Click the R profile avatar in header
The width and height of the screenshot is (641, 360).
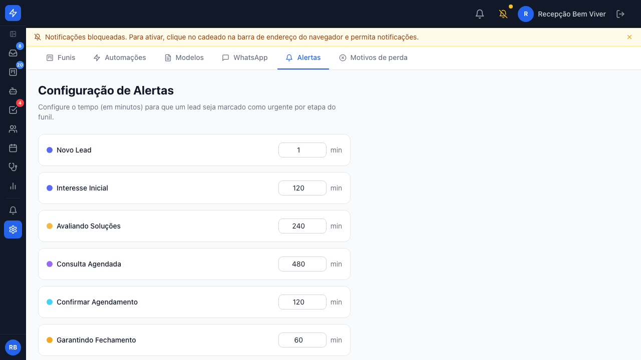[x=526, y=14]
